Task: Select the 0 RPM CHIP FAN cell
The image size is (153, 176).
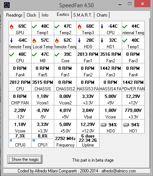Action: (20, 98)
